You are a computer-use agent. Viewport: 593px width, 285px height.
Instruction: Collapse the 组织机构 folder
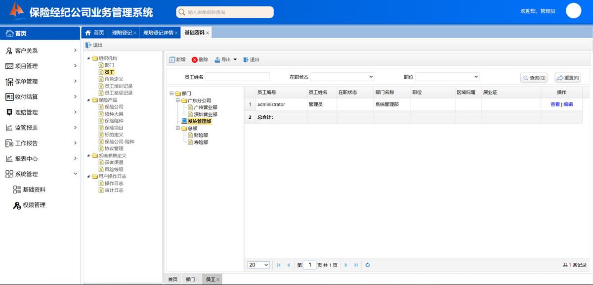pos(87,58)
